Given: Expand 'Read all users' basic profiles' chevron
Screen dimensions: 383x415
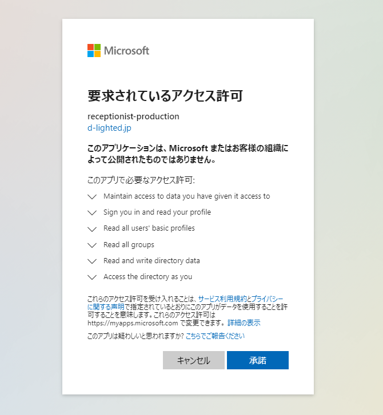Looking at the screenshot, I should [92, 229].
